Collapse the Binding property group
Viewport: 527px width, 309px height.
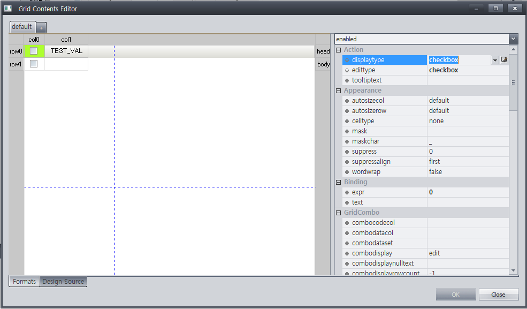pyautogui.click(x=339, y=182)
